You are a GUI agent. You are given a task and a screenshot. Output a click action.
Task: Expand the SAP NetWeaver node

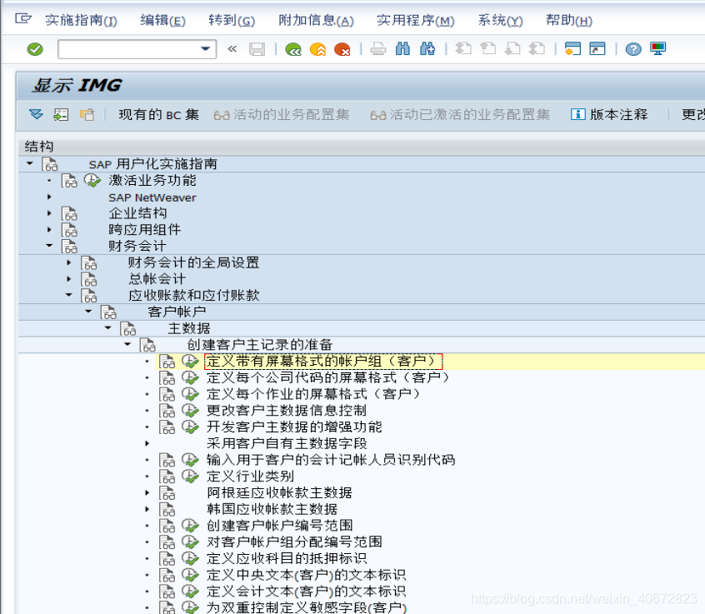[x=49, y=197]
